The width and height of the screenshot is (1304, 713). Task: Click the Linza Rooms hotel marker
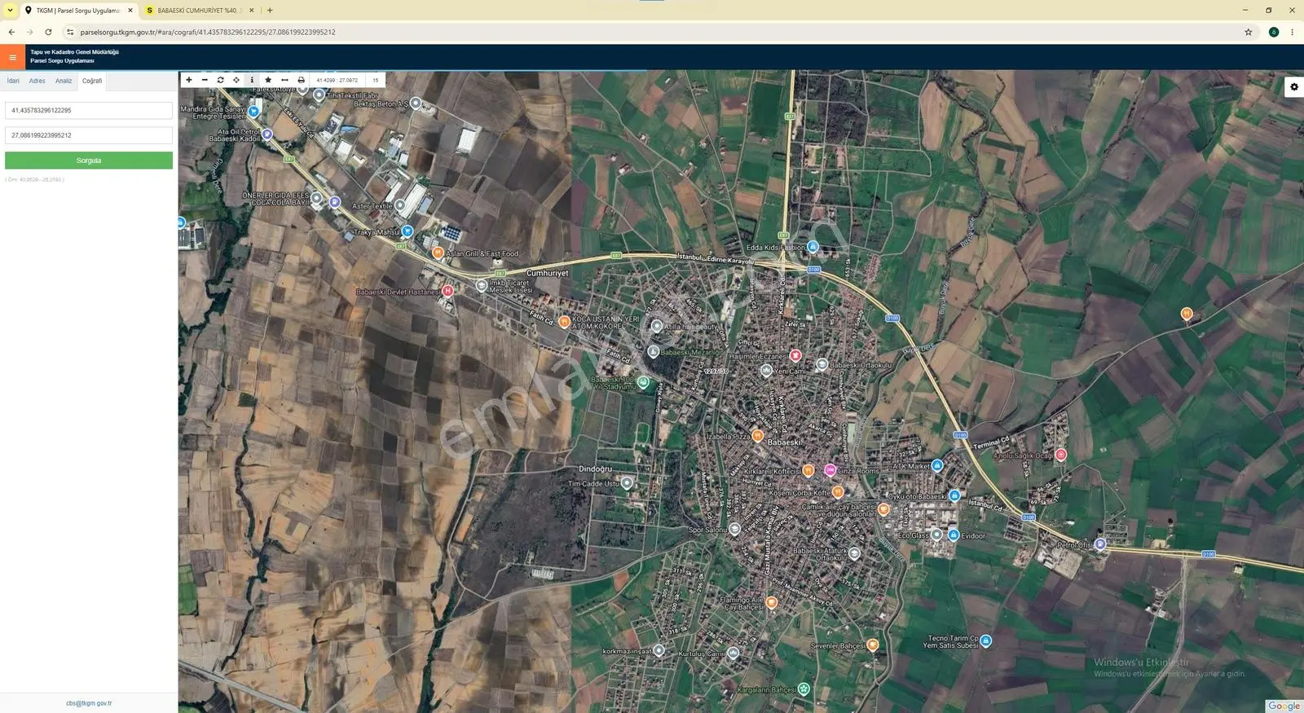[830, 470]
